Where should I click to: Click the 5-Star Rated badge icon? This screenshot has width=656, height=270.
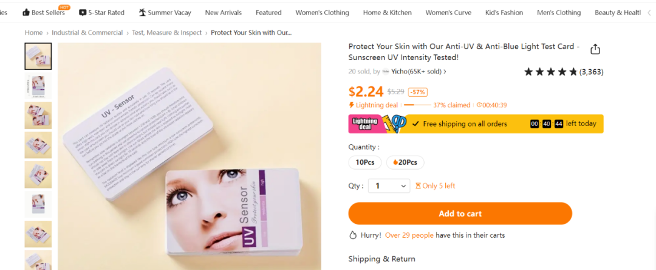pos(83,12)
